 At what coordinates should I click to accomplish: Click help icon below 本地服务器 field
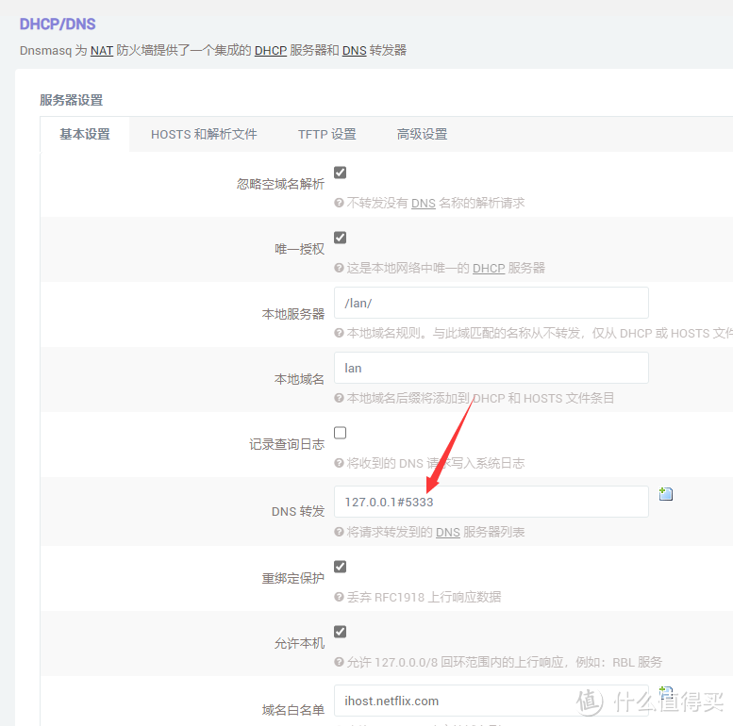click(340, 333)
